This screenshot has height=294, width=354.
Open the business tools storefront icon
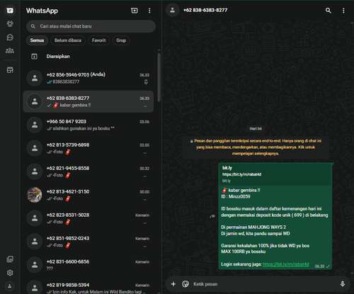[10, 70]
